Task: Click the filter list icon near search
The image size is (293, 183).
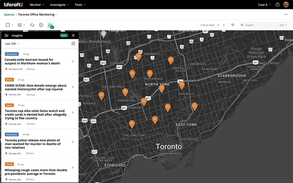Action: pos(233,25)
